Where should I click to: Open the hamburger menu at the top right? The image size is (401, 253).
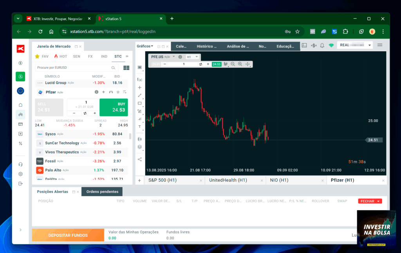coord(380,45)
